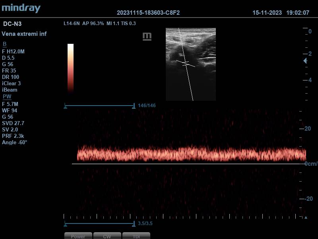The width and height of the screenshot is (318, 239).
Task: Click the 146/146 cine frame slider track
Action: (x=99, y=106)
